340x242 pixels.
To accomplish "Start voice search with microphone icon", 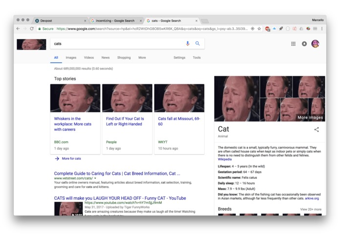I will click(187, 44).
